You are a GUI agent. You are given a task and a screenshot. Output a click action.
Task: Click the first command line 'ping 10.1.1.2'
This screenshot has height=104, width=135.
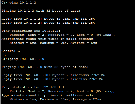(x=19, y=3)
